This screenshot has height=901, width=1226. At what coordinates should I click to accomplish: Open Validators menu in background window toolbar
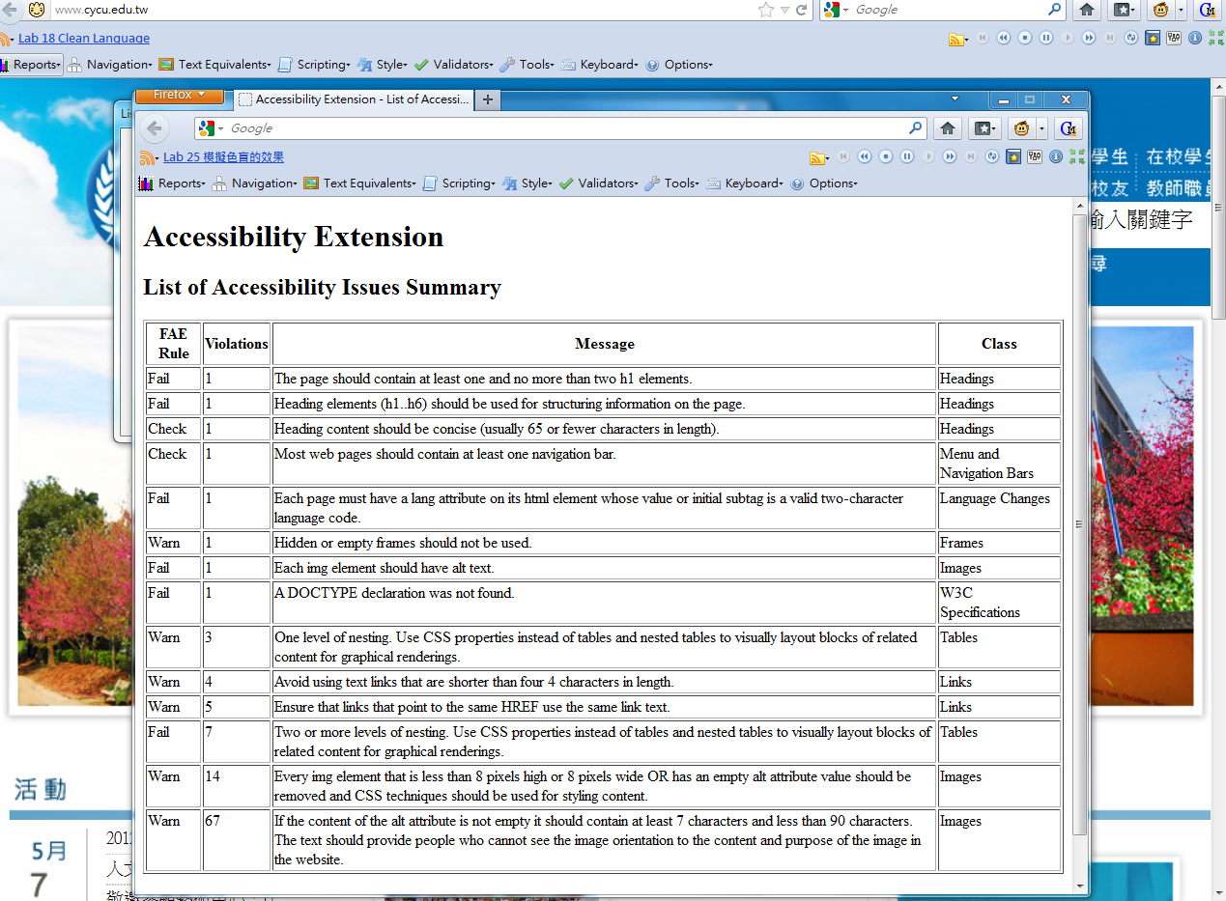[x=454, y=65]
